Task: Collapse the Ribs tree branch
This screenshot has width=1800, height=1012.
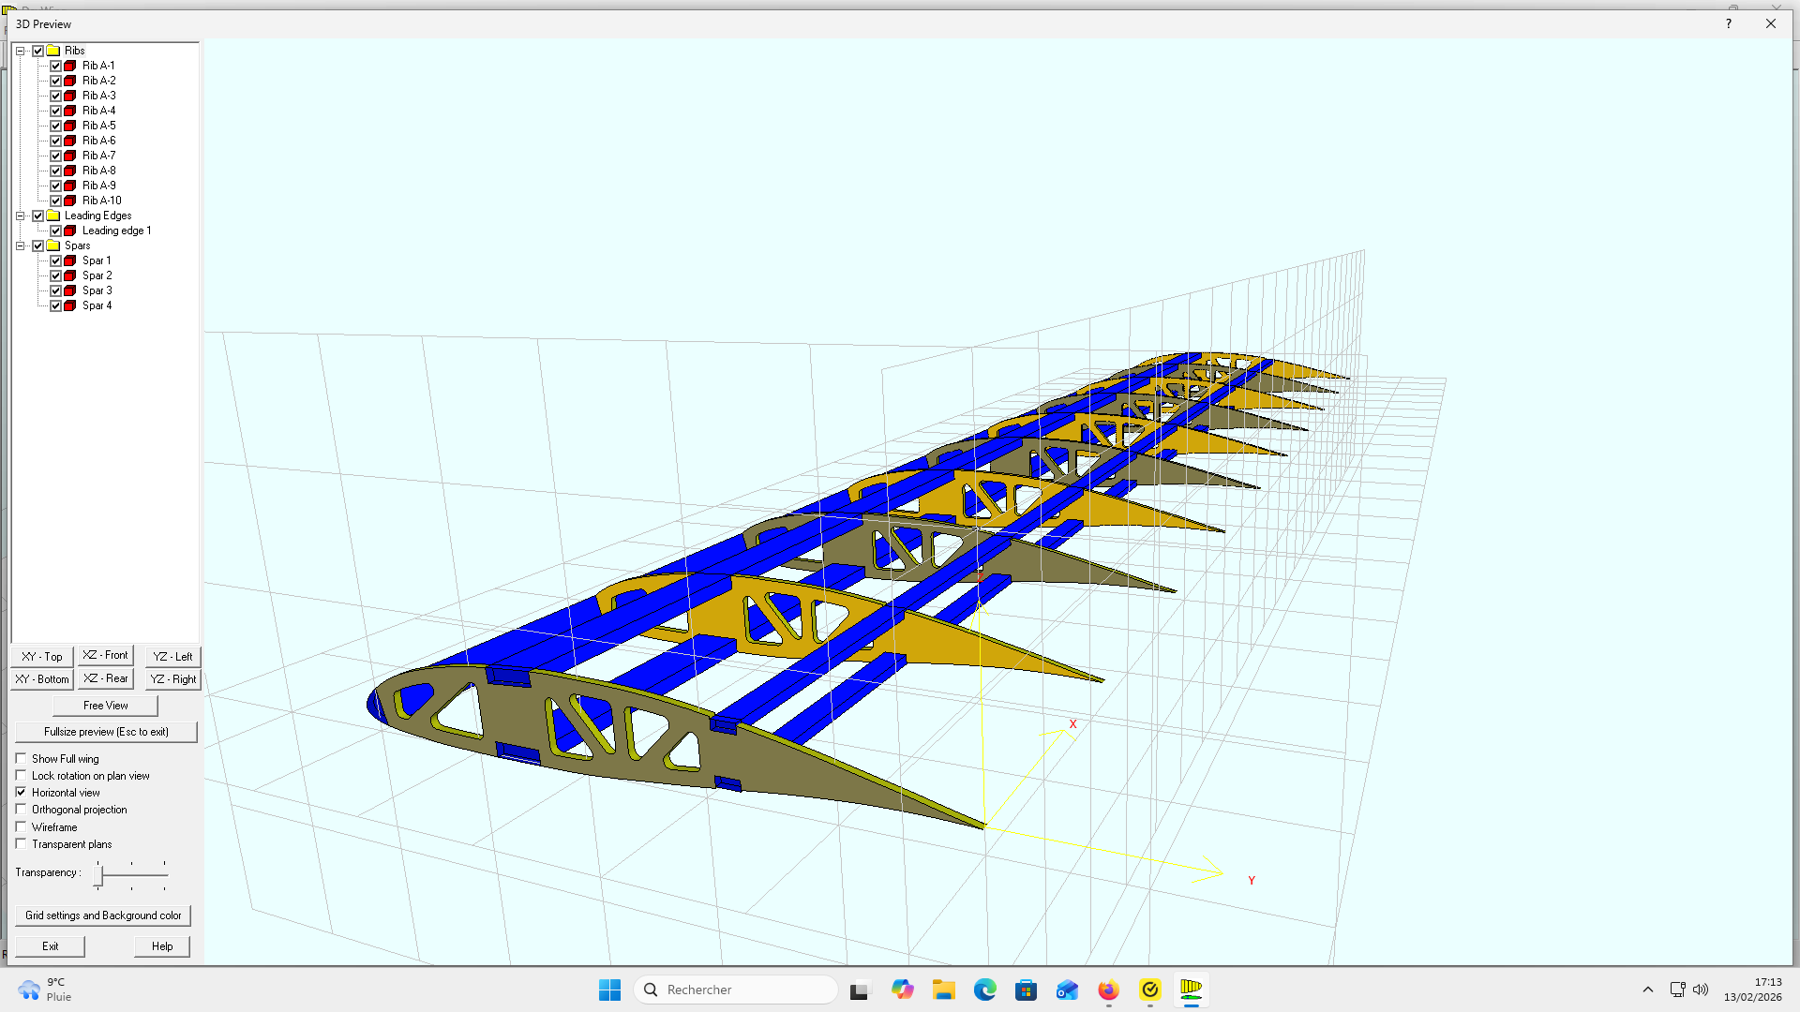Action: [x=20, y=50]
